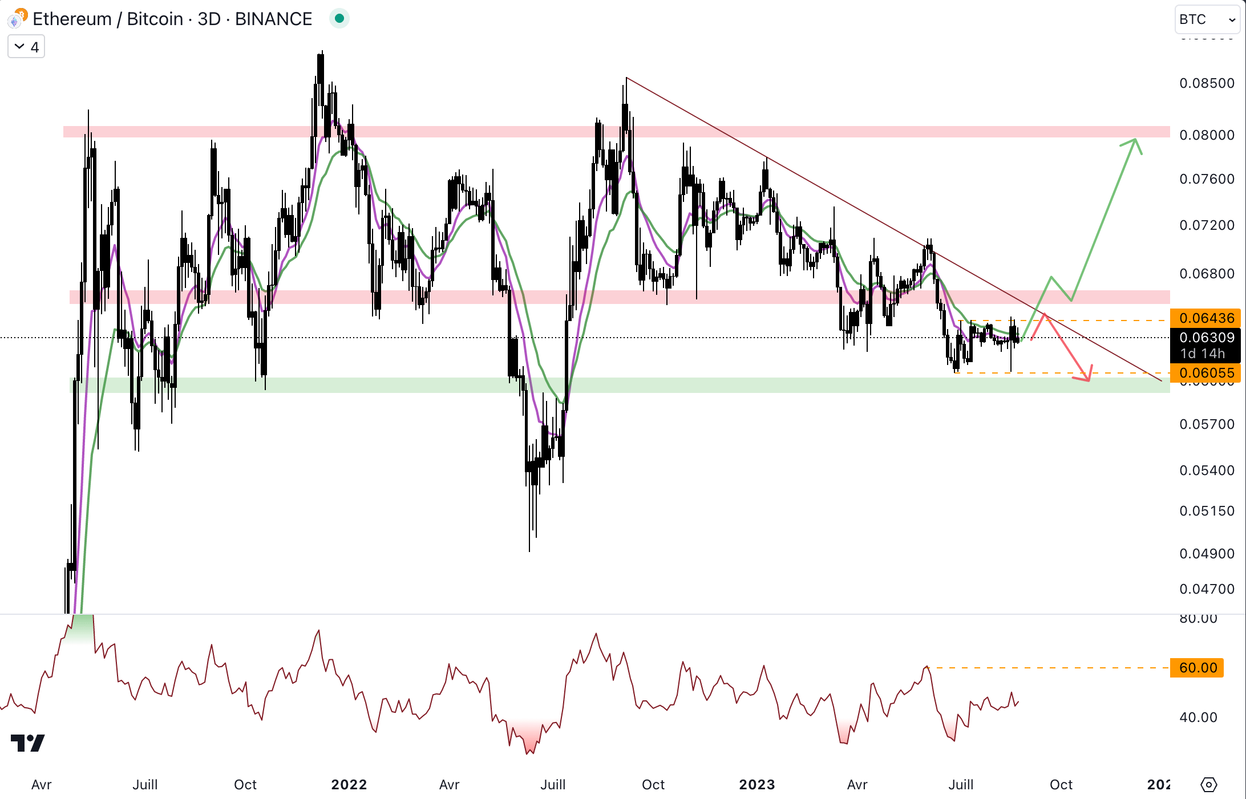Click the green market status dot
This screenshot has height=799, width=1246.
339,19
